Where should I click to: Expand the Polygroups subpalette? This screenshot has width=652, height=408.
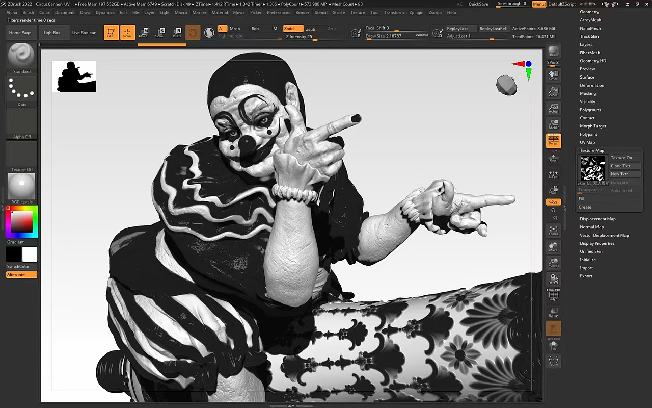(590, 110)
